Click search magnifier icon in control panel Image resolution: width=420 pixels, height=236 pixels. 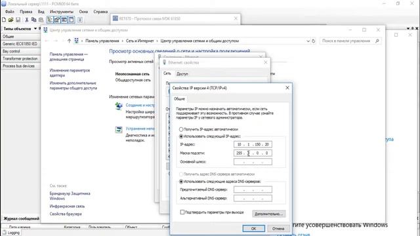(x=377, y=41)
